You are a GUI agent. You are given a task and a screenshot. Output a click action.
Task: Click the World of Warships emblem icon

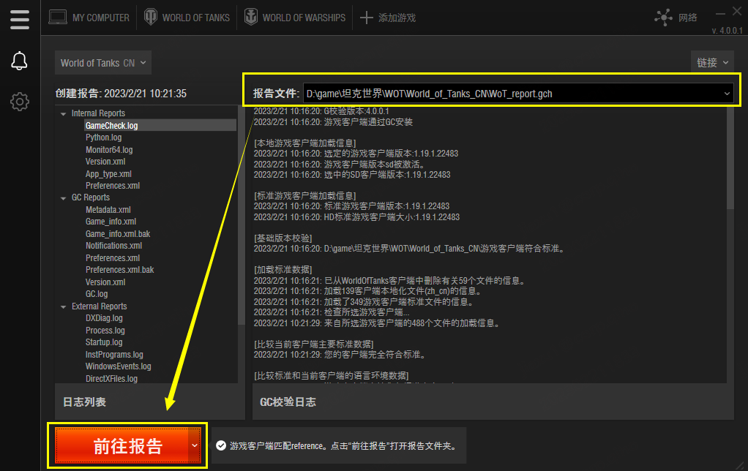pos(249,18)
